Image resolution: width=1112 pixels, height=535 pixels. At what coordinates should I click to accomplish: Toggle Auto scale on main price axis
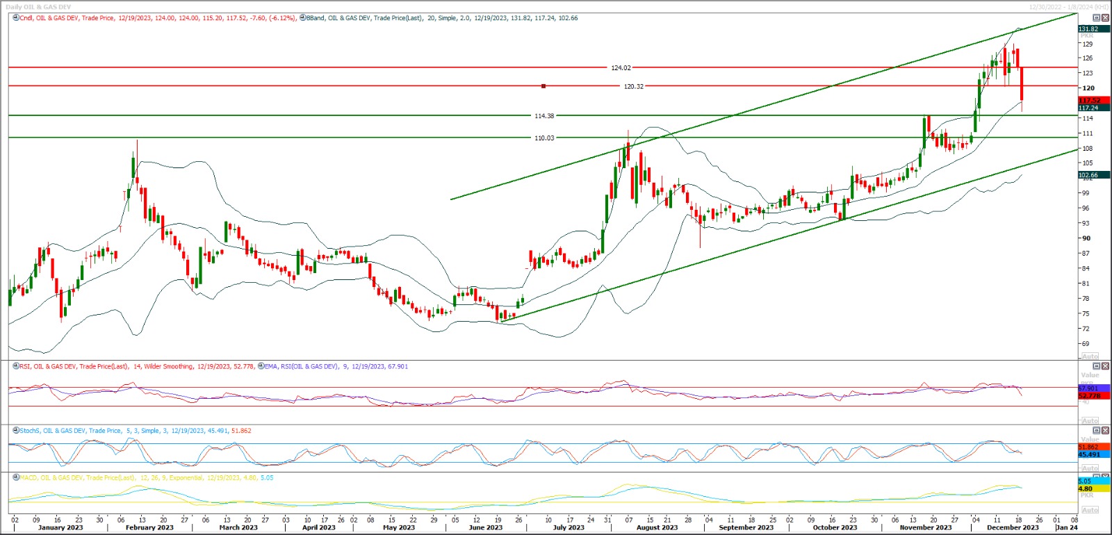[x=1090, y=356]
